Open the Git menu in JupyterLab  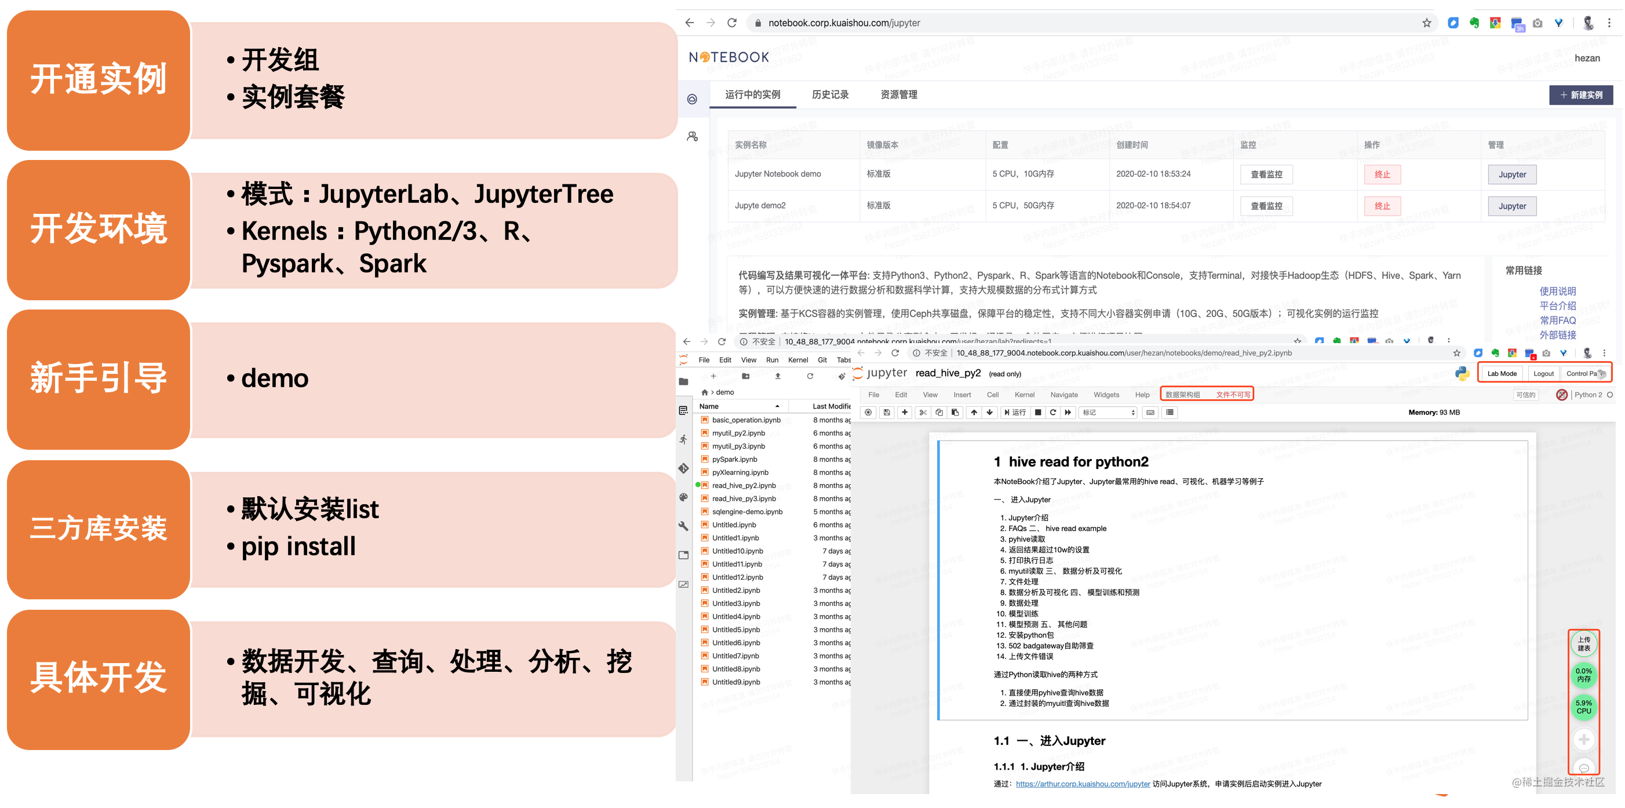(822, 360)
